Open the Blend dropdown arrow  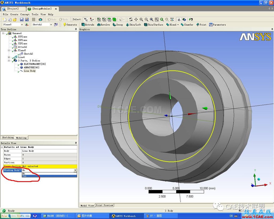tap(178, 25)
